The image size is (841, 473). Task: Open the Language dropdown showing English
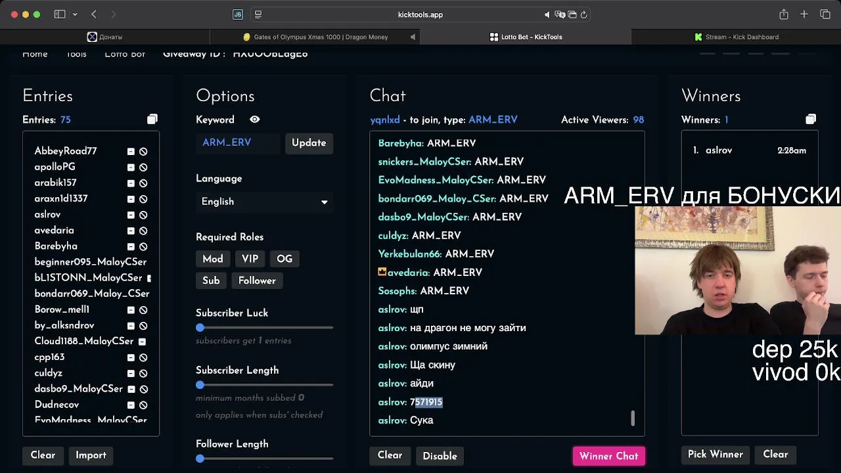coord(264,202)
